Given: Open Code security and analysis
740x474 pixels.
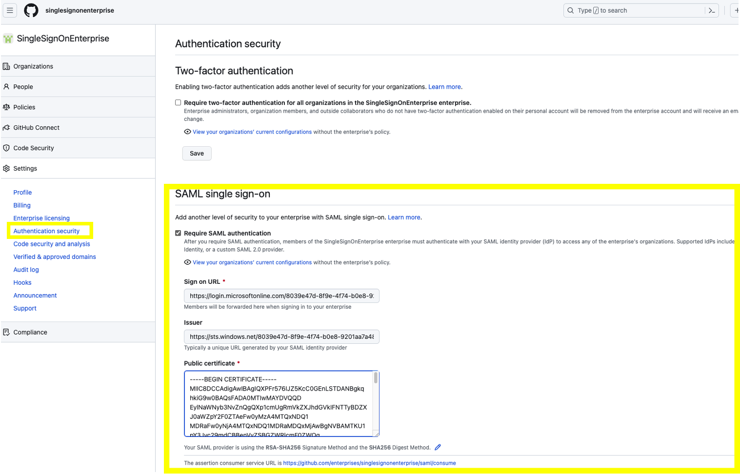Looking at the screenshot, I should point(52,244).
